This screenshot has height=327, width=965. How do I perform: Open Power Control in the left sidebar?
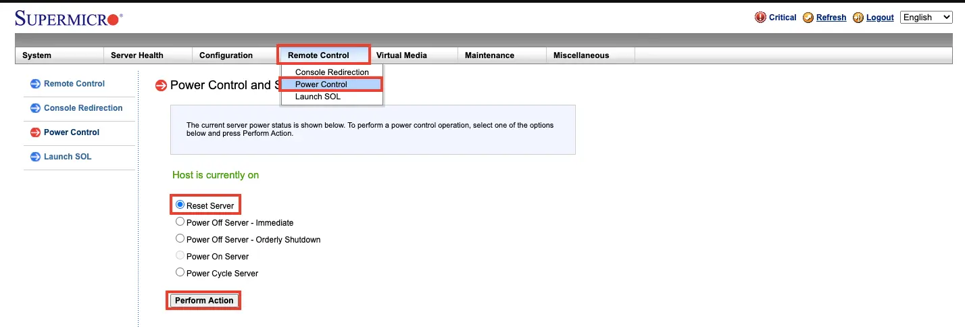point(72,132)
